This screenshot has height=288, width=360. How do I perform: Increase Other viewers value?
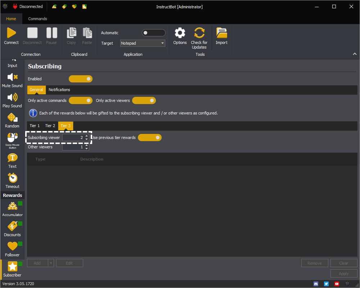pyautogui.click(x=86, y=145)
